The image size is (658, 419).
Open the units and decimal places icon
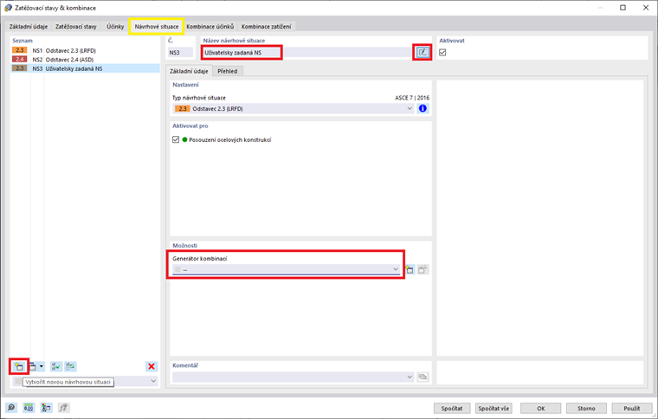(29, 407)
